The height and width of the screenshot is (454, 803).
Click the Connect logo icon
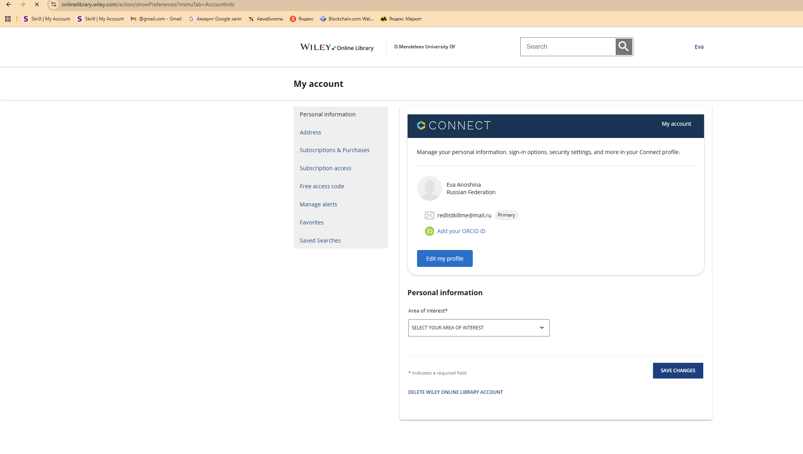421,125
